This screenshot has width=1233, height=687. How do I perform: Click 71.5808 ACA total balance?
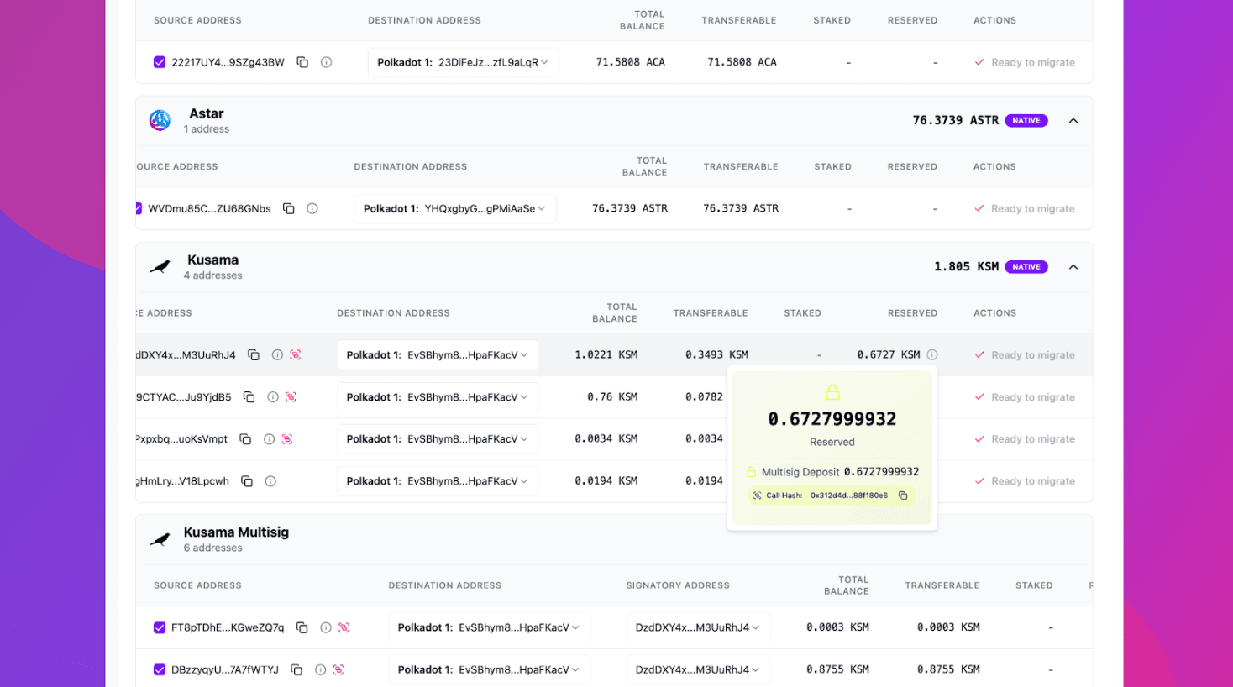pyautogui.click(x=631, y=62)
